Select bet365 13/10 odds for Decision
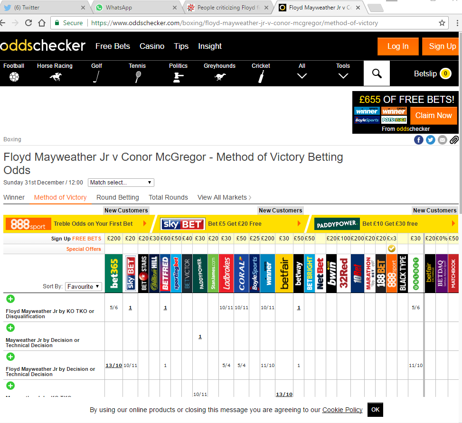The width and height of the screenshot is (462, 423). [114, 365]
